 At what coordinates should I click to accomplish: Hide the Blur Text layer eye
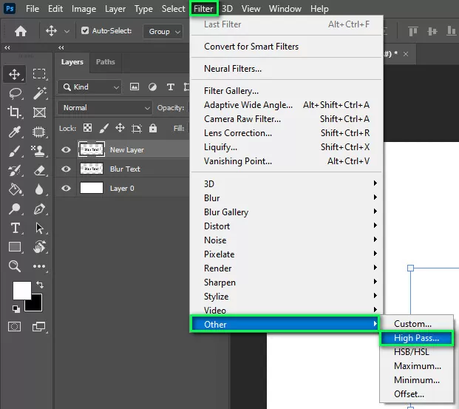click(66, 169)
